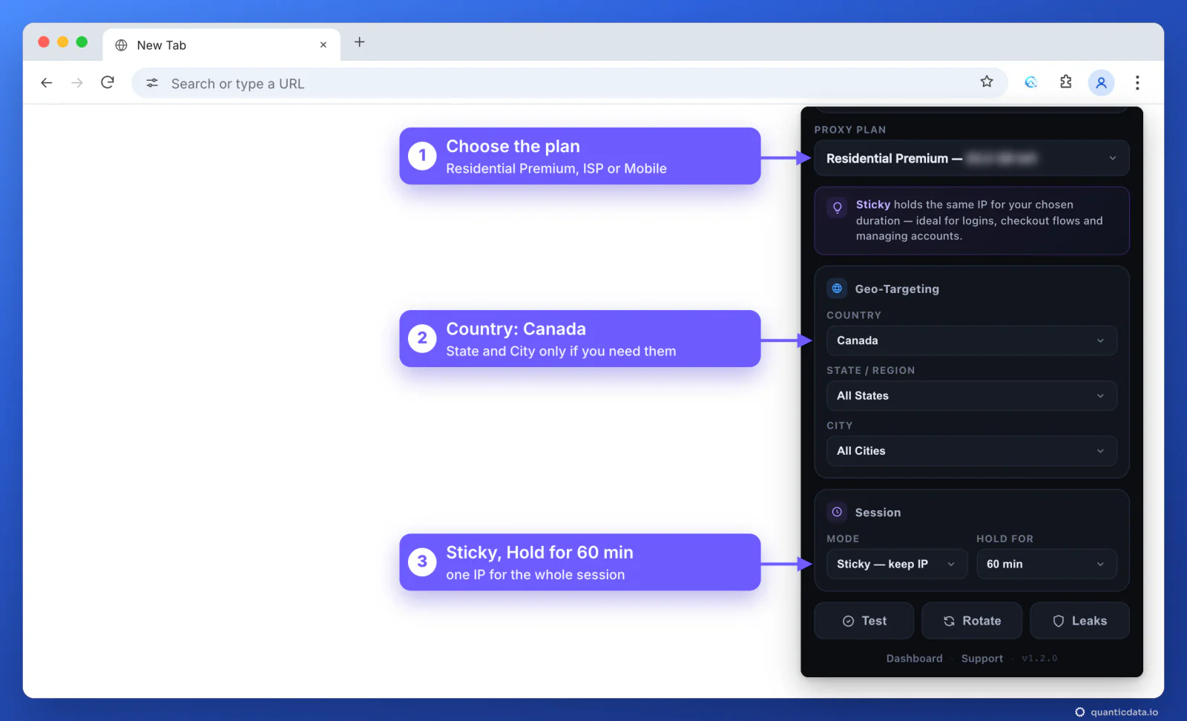
Task: Click the Session section heading
Action: pyautogui.click(x=878, y=513)
